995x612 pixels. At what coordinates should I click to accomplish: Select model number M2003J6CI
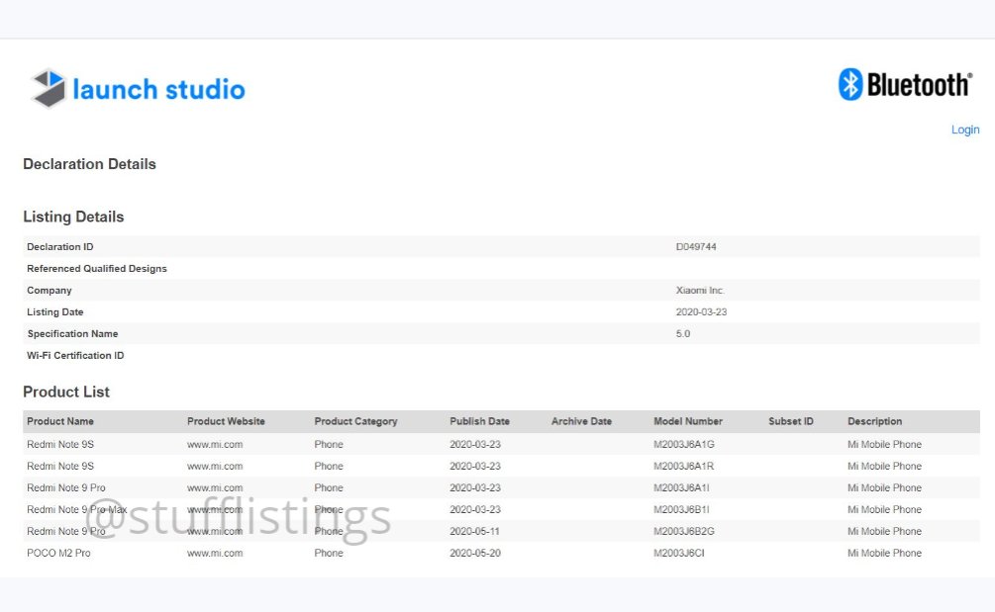tap(679, 553)
